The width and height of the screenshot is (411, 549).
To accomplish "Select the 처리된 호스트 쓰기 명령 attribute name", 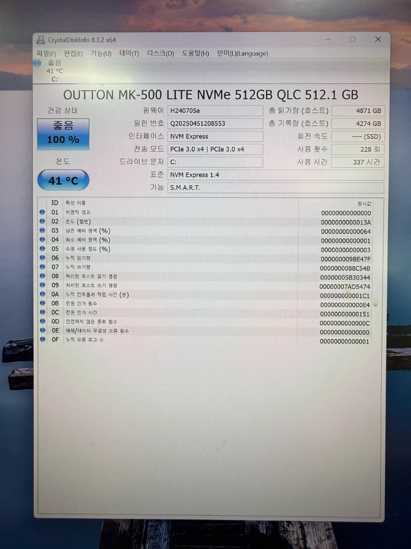I will click(92, 285).
